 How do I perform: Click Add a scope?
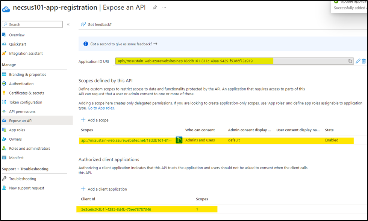click(x=95, y=120)
